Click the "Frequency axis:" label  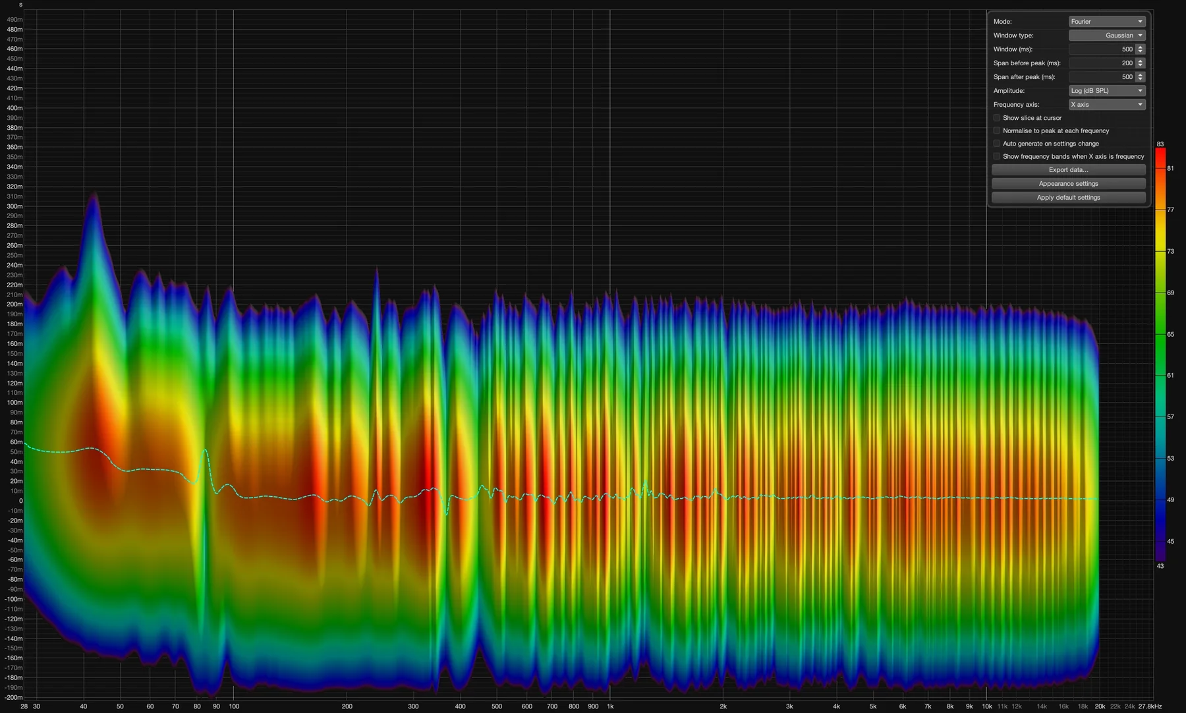1016,105
